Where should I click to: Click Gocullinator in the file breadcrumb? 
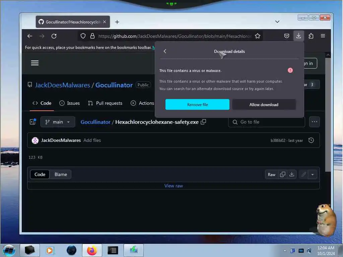[x=95, y=122]
